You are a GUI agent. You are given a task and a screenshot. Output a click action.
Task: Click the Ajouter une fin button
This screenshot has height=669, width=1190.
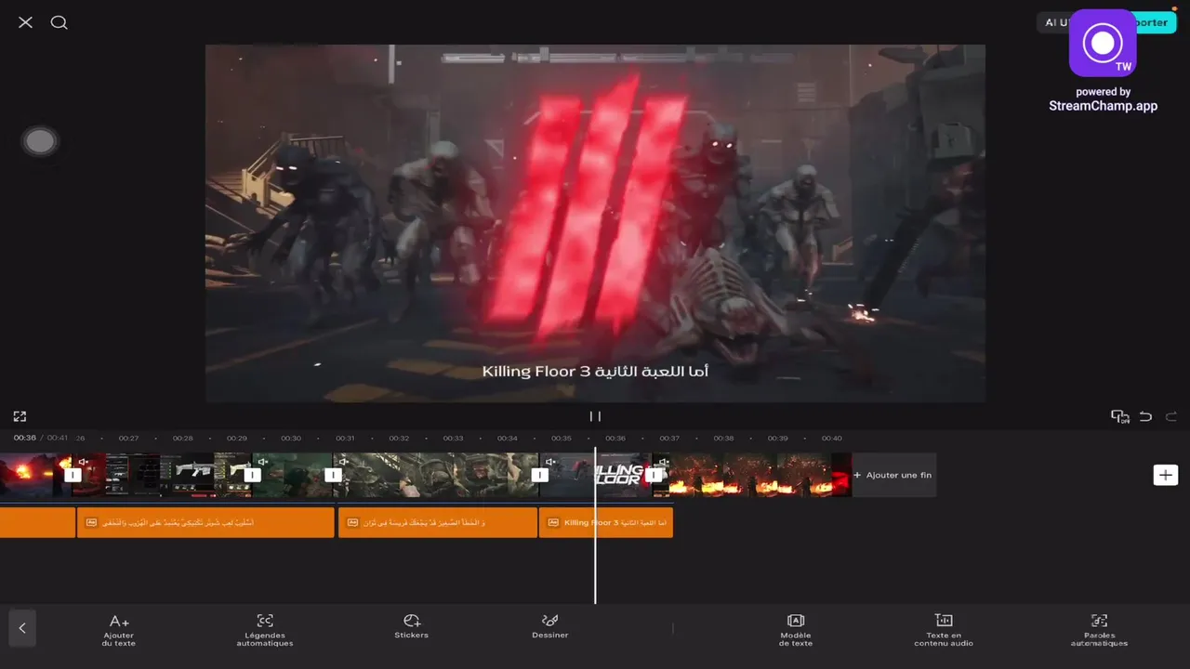(x=892, y=475)
